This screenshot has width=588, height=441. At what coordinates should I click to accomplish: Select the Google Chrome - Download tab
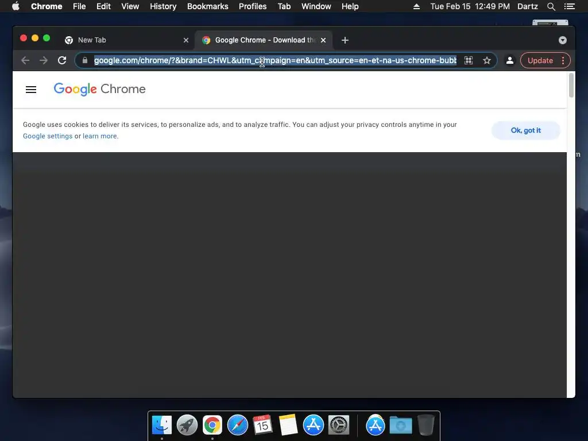tap(263, 40)
